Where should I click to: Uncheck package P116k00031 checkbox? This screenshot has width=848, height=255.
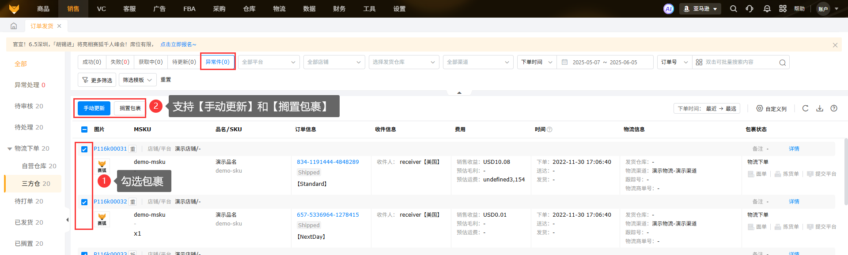coord(84,149)
